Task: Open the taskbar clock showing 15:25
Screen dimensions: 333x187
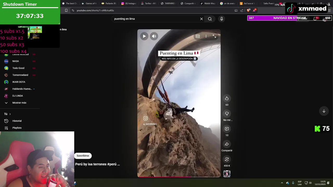Action: [x=320, y=183]
